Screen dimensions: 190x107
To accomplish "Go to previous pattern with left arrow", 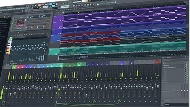I will coord(60,7).
